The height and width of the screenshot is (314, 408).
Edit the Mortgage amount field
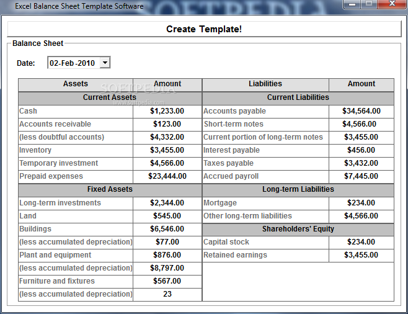[361, 203]
